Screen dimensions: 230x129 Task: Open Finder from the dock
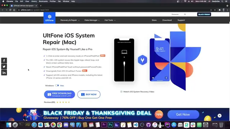tap(9, 125)
